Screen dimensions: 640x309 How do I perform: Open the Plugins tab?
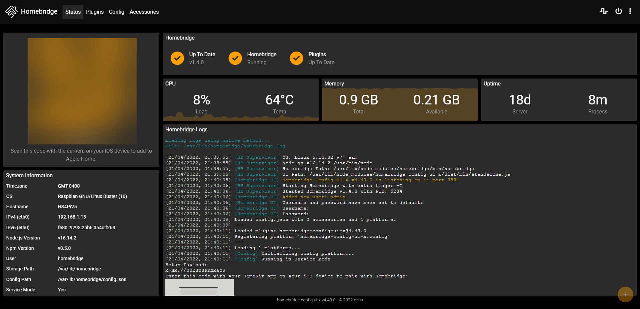(95, 12)
